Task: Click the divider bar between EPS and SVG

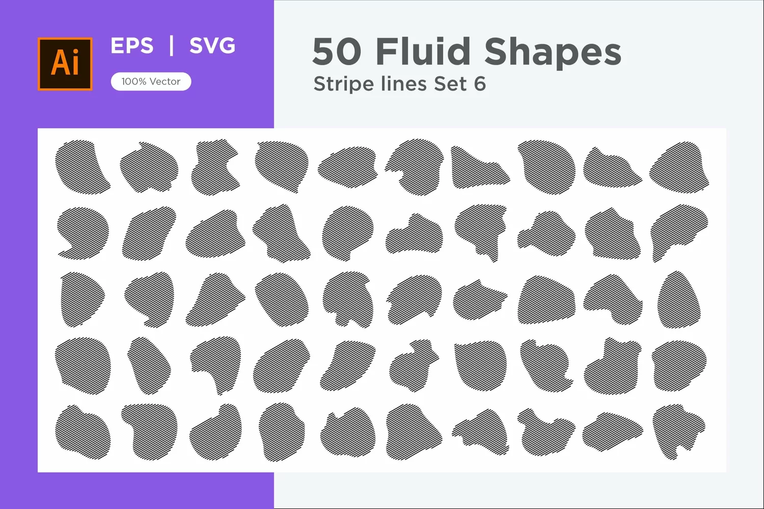Action: click(172, 46)
